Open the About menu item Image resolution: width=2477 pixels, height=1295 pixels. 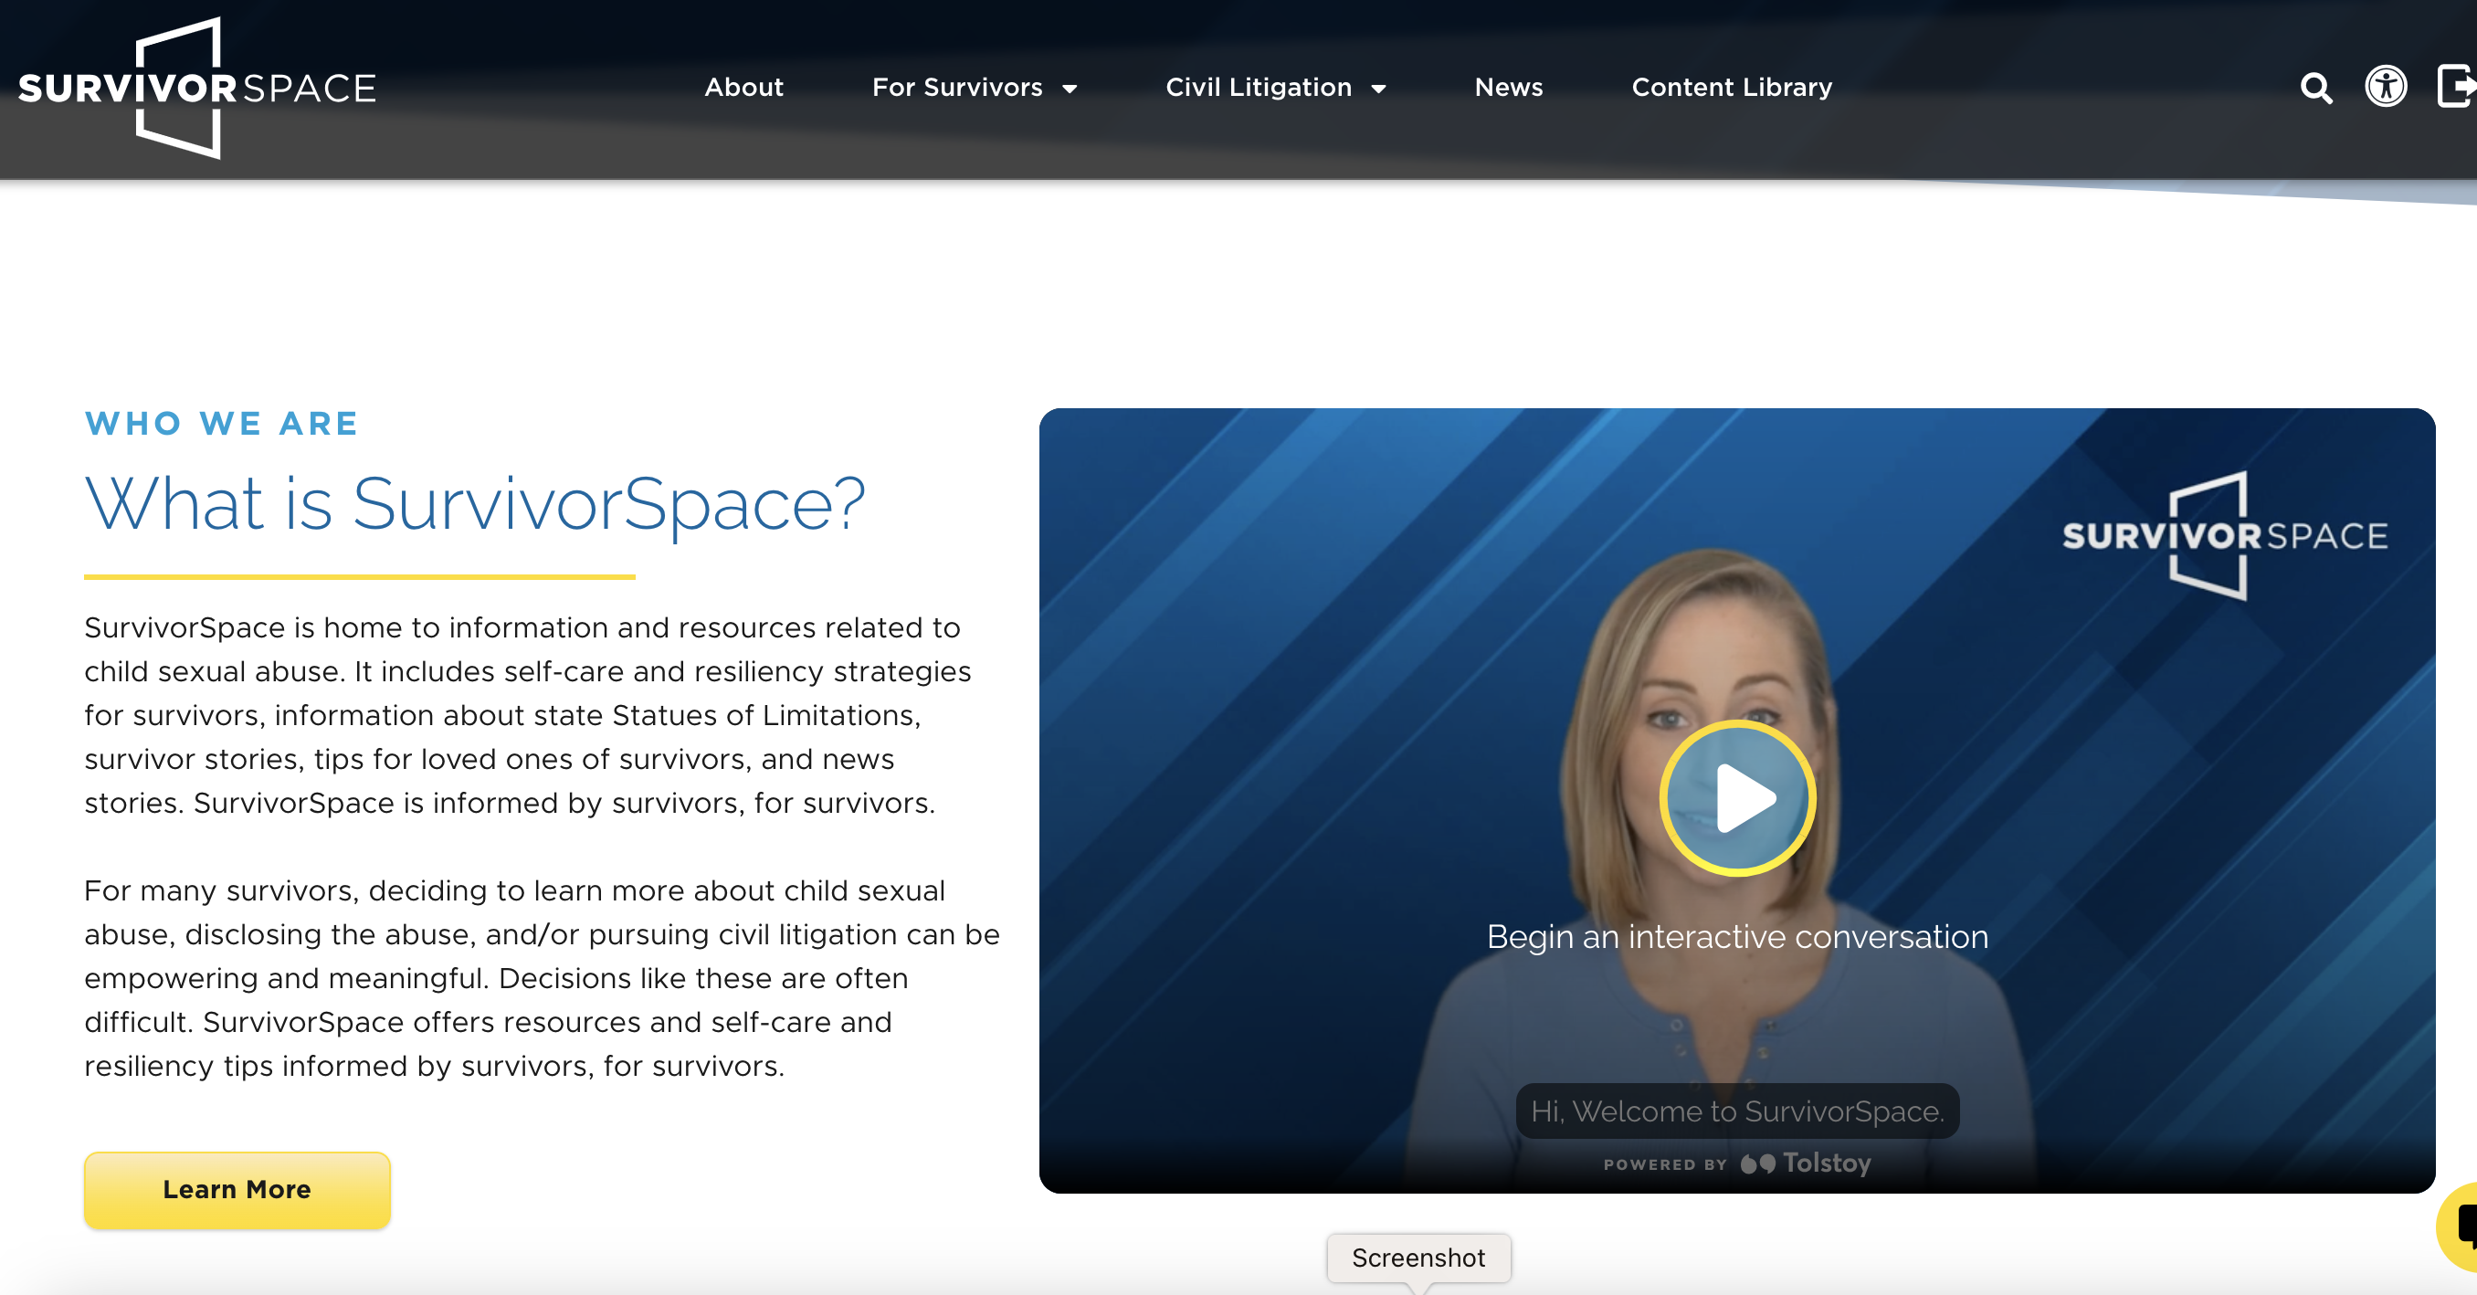point(743,88)
